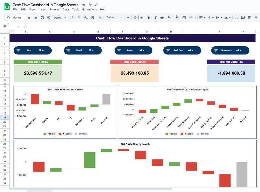Insert a link using the toolbar icon
Viewport: 260px width, 192px height.
coord(236,18)
